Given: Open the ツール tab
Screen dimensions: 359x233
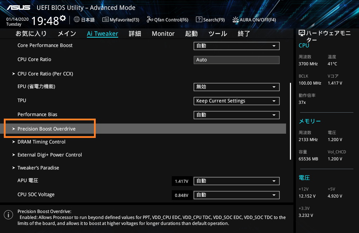Looking at the screenshot, I should pos(217,34).
